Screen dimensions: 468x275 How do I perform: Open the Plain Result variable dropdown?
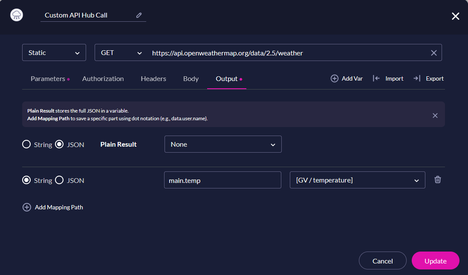point(222,144)
